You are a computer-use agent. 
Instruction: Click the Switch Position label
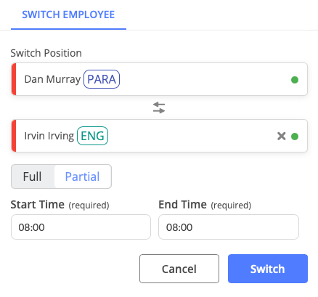click(x=46, y=53)
